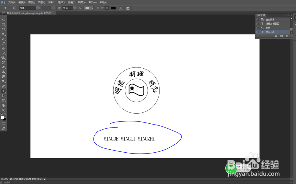Select the Move tool

coord(3,20)
